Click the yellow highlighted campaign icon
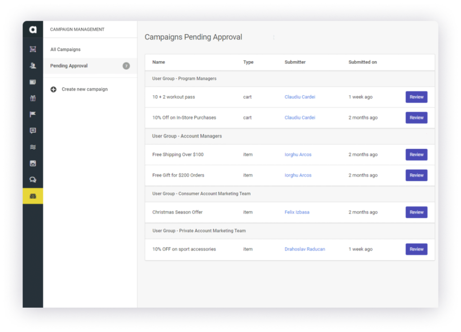This screenshot has width=461, height=332. coord(33,196)
